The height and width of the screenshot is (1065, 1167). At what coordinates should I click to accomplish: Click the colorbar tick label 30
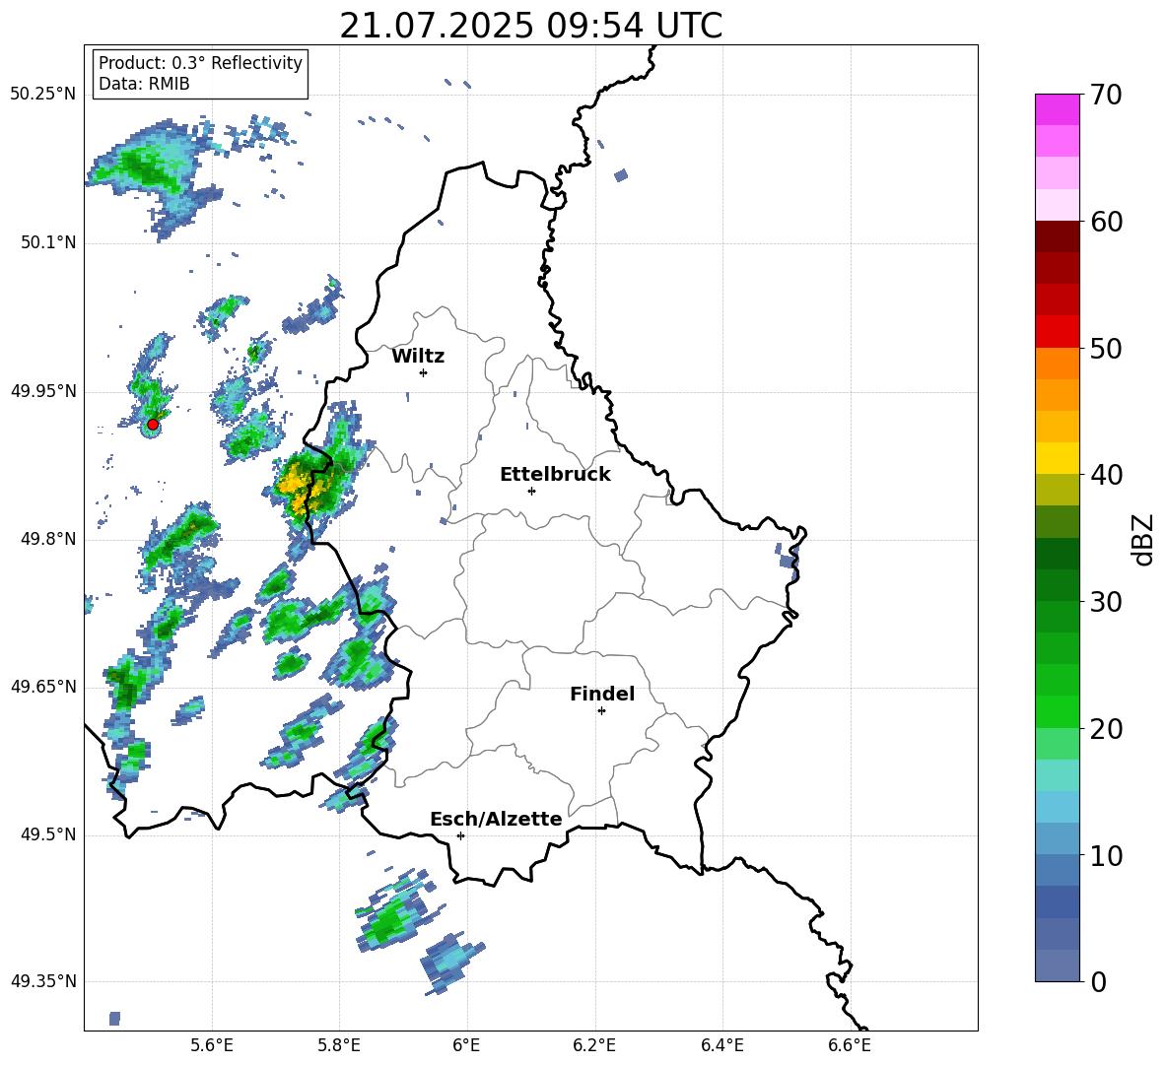coord(1106,602)
